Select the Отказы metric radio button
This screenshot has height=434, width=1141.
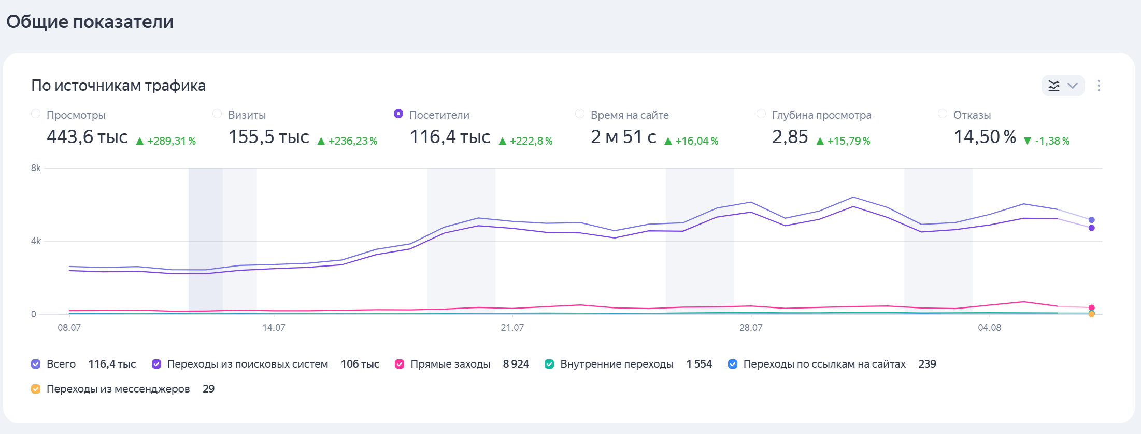(943, 114)
